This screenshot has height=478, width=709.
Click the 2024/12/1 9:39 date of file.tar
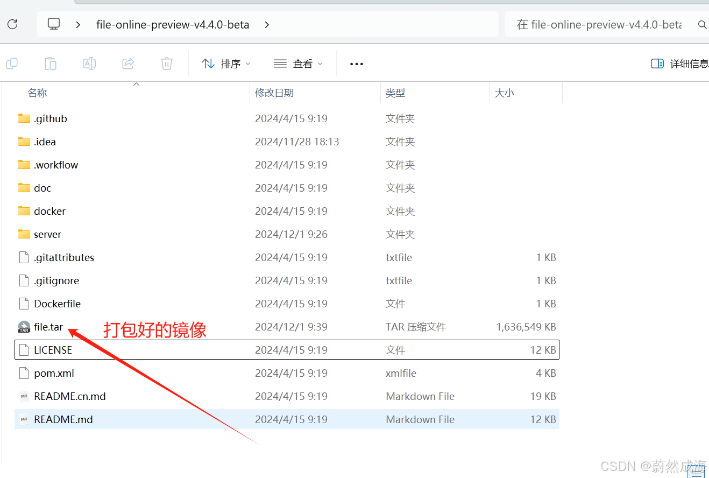[291, 327]
